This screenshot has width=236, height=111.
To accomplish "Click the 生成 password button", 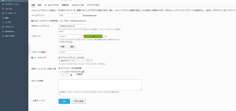I will pos(63,47).
